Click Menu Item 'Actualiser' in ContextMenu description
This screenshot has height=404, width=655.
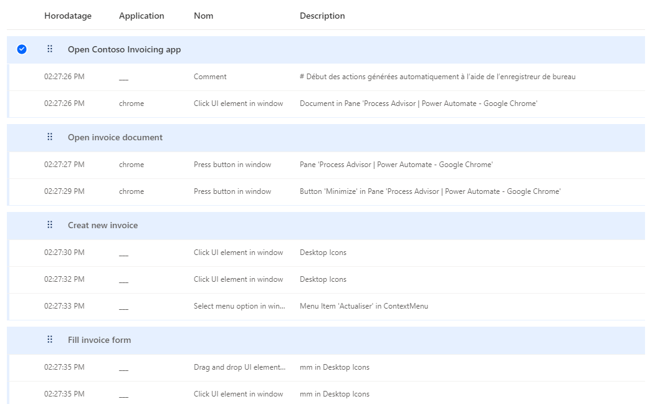363,306
